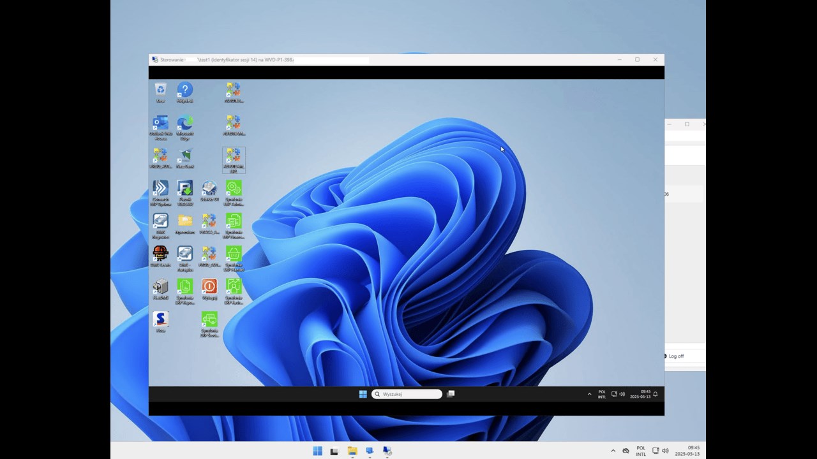Open the Flota S-logo shortcut
This screenshot has width=817, height=459.
(x=160, y=322)
